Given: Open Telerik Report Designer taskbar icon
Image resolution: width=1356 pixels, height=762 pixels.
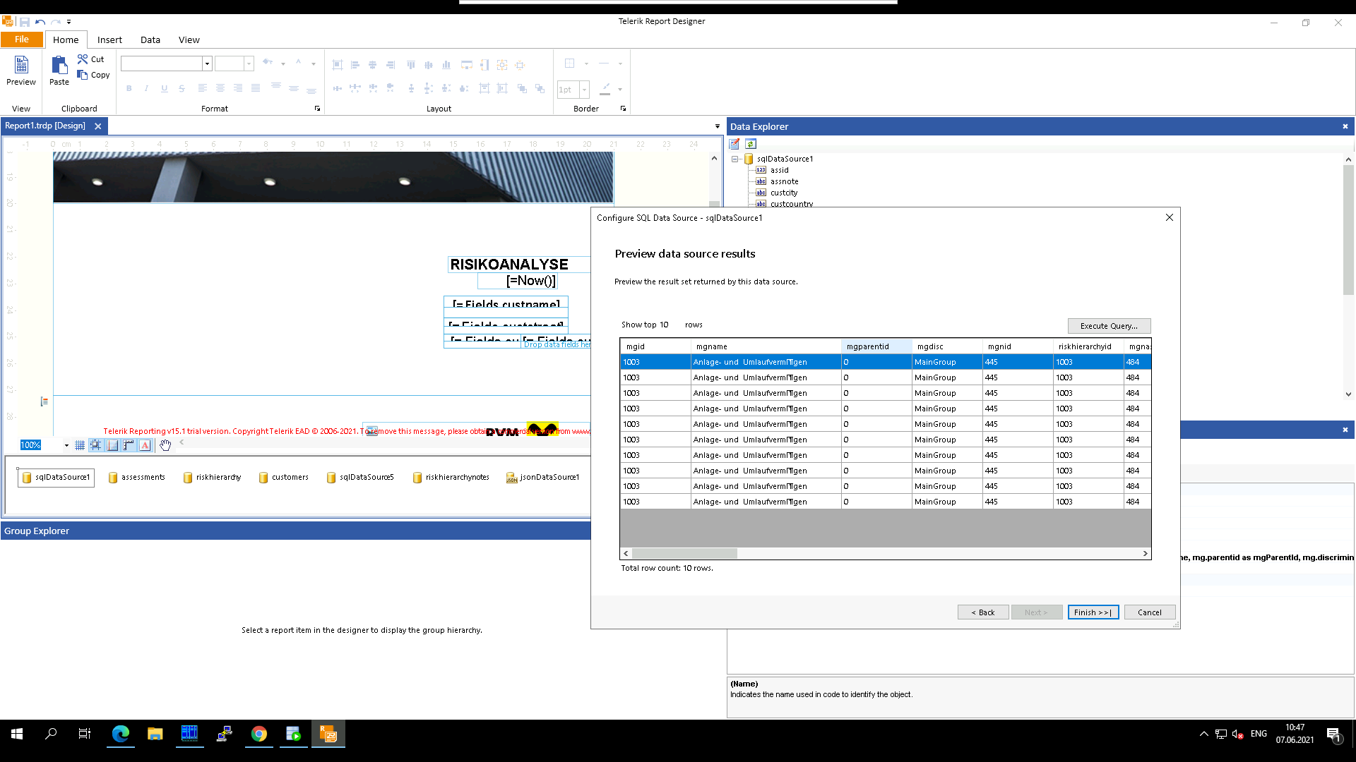Looking at the screenshot, I should (328, 734).
